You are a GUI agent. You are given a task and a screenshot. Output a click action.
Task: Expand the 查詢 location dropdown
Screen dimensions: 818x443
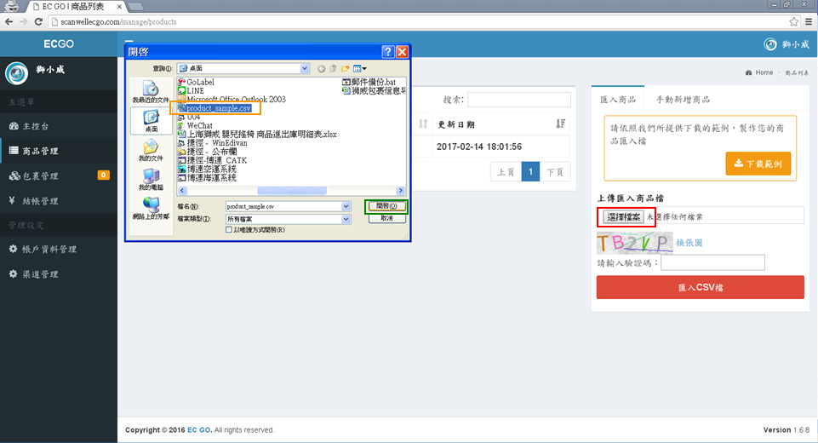(x=304, y=68)
